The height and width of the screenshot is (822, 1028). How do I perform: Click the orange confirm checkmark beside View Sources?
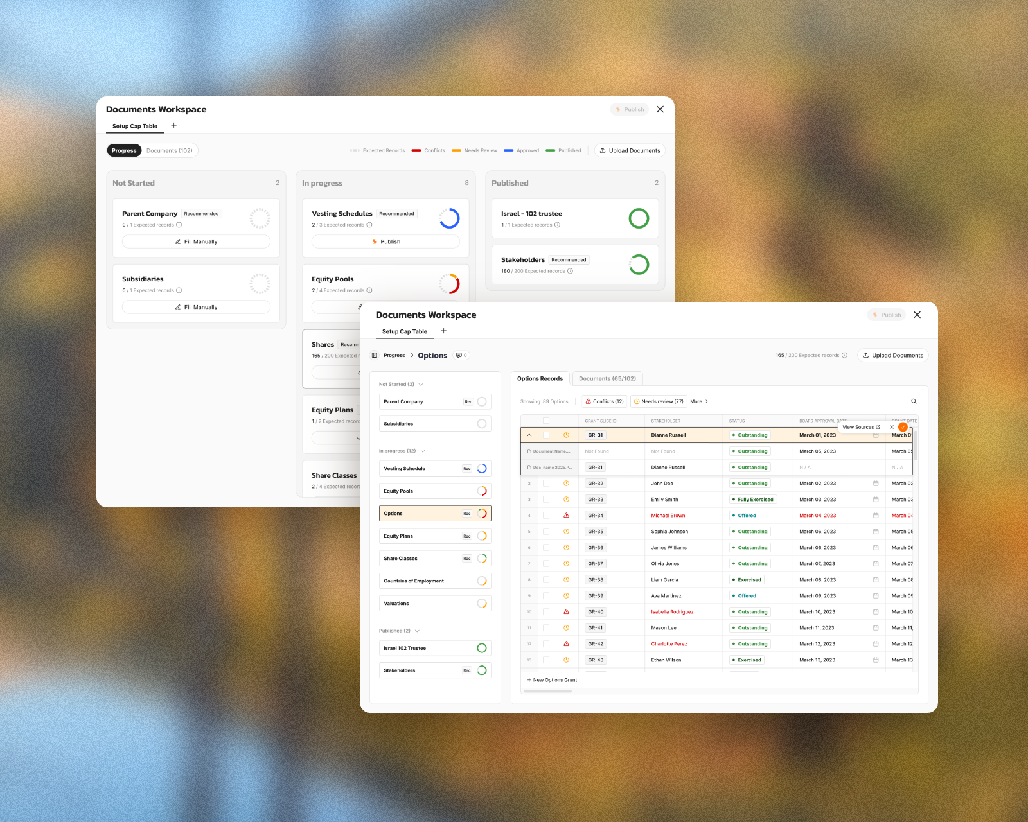pos(903,427)
